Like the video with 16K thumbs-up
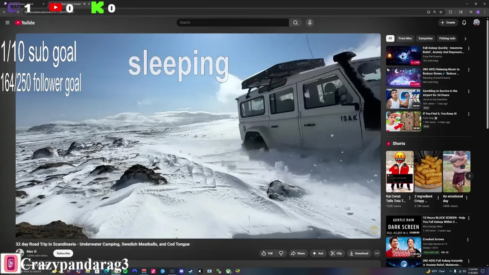The image size is (489, 275). tap(267, 253)
